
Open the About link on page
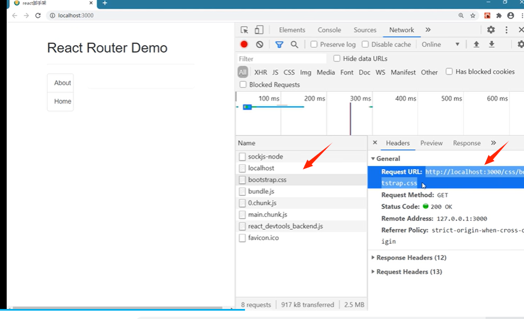pos(62,83)
